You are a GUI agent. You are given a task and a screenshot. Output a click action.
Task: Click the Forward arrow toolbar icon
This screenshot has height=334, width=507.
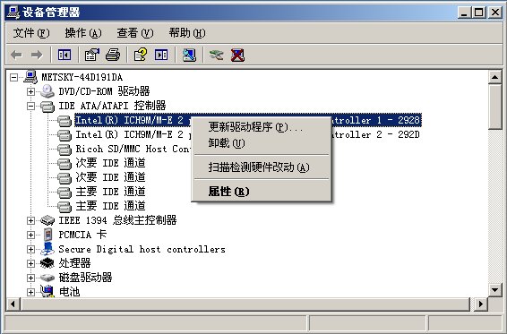pyautogui.click(x=37, y=55)
